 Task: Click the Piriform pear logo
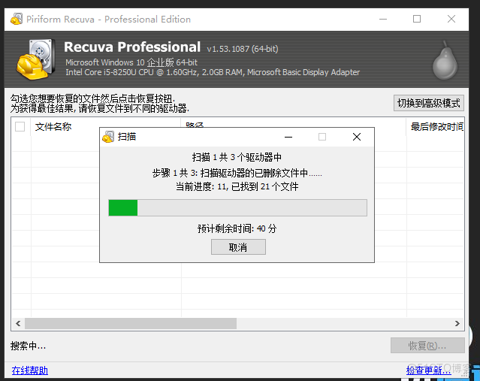(445, 61)
